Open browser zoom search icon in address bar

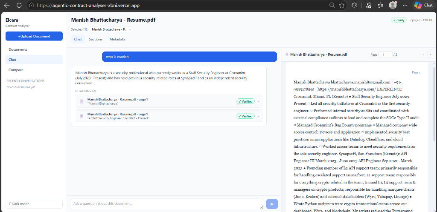tap(332, 5)
